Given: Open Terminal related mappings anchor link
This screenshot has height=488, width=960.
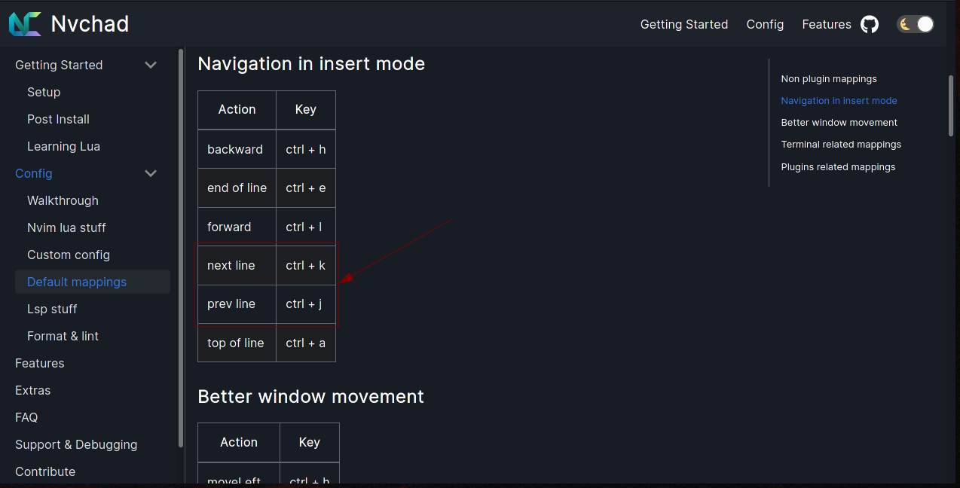Looking at the screenshot, I should [x=841, y=144].
